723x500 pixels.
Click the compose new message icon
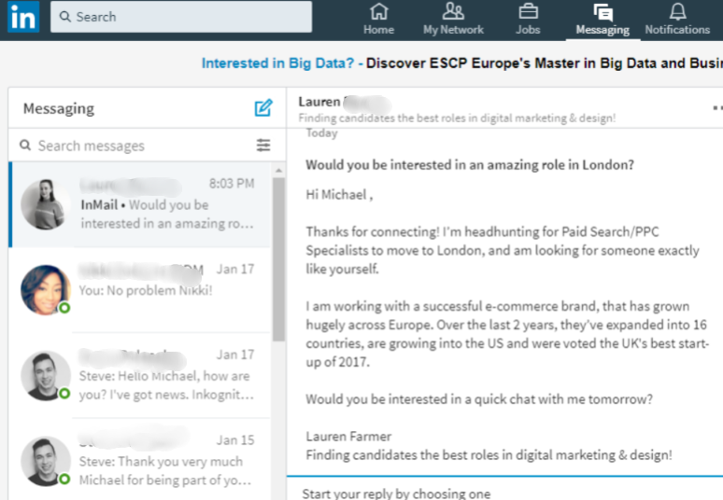263,108
